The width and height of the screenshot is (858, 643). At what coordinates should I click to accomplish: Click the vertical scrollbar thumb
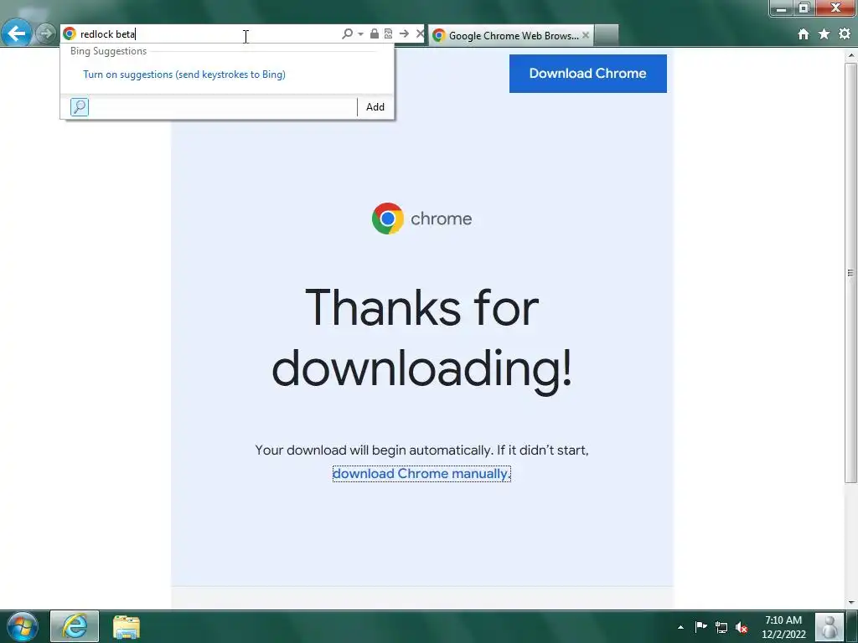click(851, 272)
